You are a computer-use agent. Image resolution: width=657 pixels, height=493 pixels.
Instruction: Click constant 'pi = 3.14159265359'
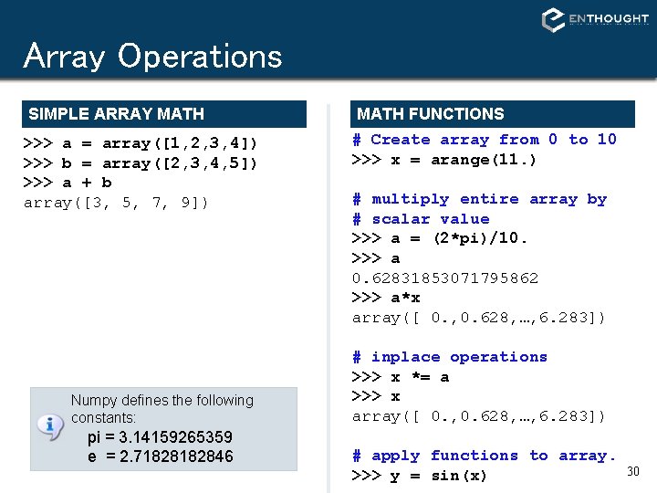(x=160, y=437)
